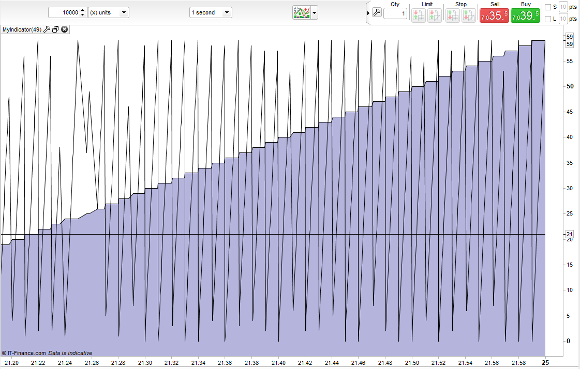Click the 21:30 time axis label
Screen dimensions: 580x369
[x=145, y=363]
